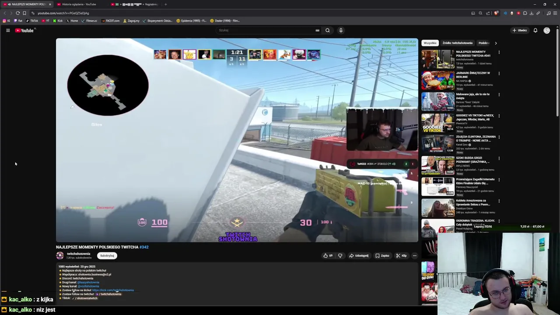The width and height of the screenshot is (560, 315).
Task: Close the NAJLEPSZE MOMENTY browser tab
Action: [x=50, y=4]
